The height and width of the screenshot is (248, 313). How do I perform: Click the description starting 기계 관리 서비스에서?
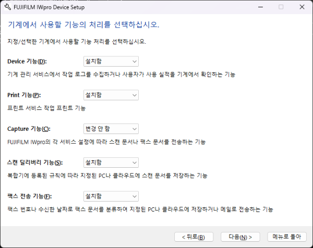pos(122,75)
